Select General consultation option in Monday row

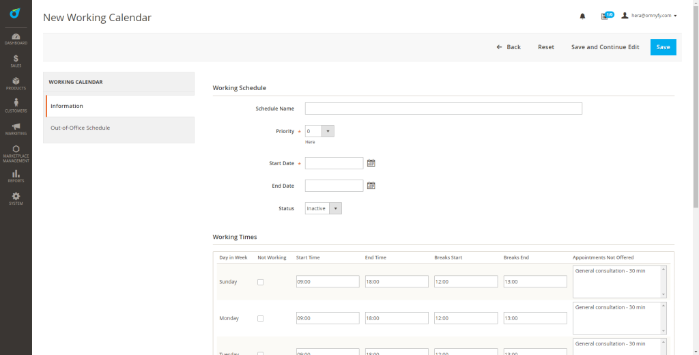point(610,307)
